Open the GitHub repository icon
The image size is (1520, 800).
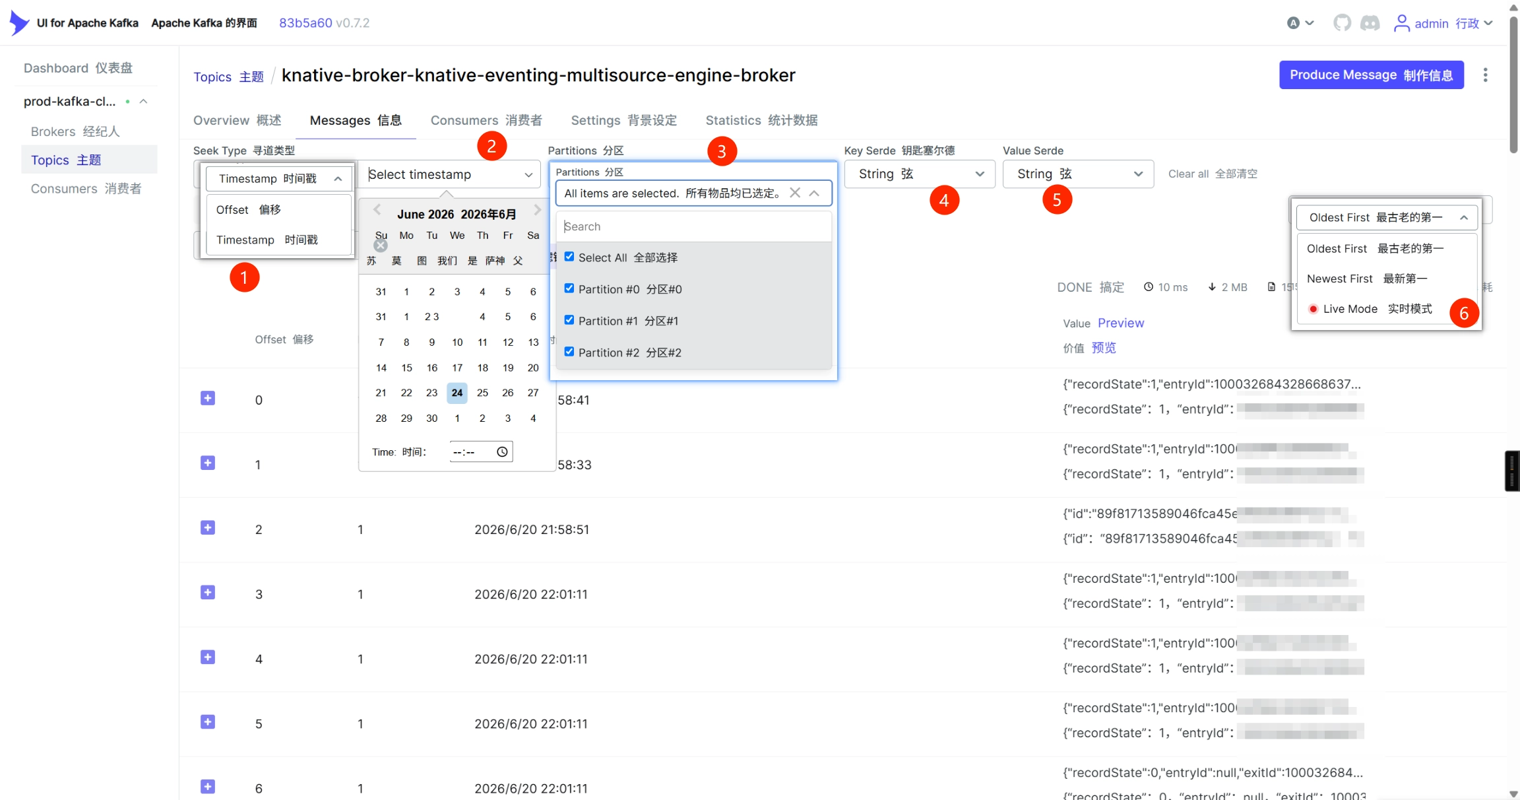[x=1342, y=23]
